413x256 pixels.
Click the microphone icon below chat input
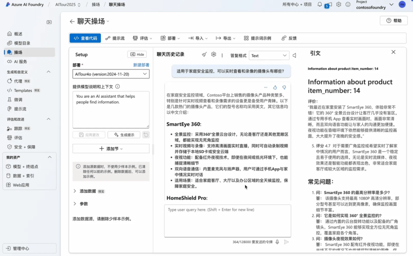tap(277, 242)
